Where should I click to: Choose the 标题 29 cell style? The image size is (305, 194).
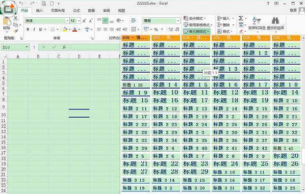(196, 172)
